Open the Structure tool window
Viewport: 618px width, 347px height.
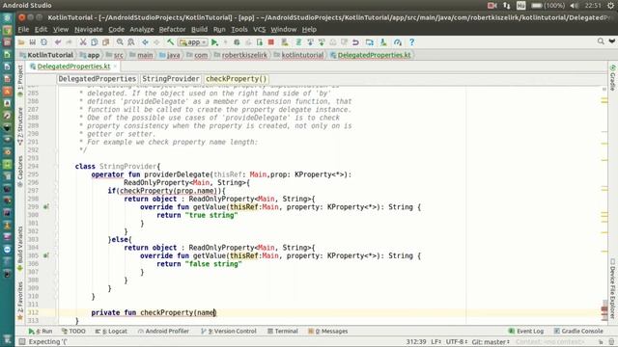point(20,126)
